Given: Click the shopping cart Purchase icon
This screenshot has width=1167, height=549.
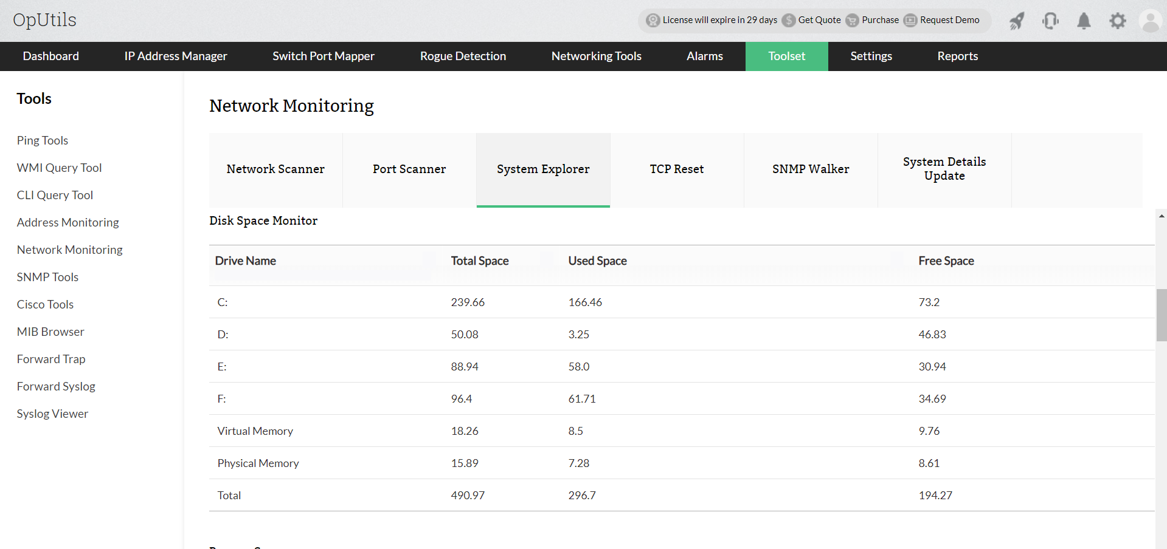Looking at the screenshot, I should coord(853,20).
